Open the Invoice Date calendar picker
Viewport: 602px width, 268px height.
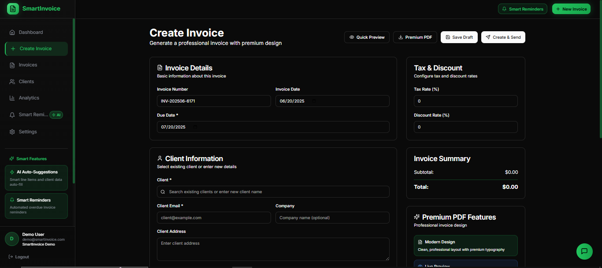pos(314,101)
